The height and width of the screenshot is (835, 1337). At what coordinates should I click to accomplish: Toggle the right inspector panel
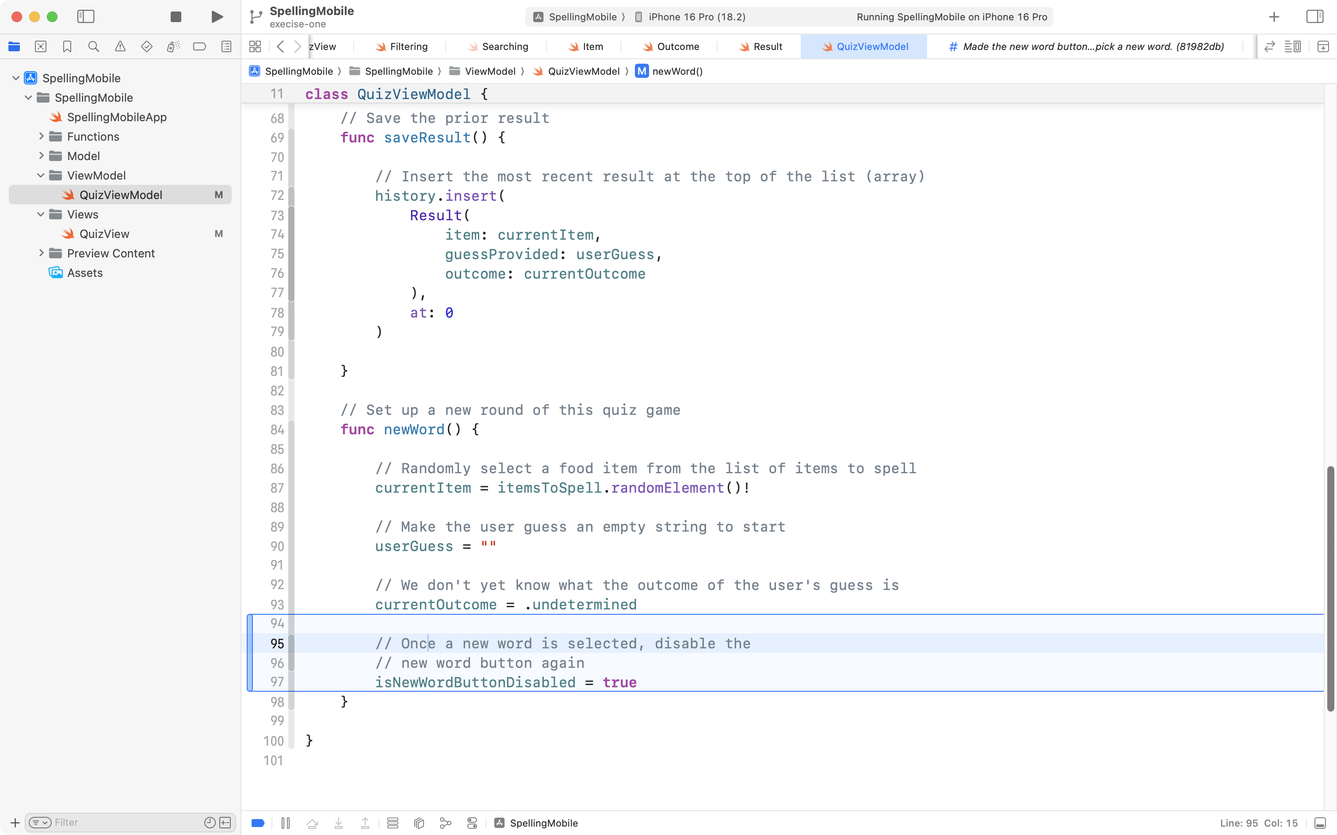pos(1314,16)
